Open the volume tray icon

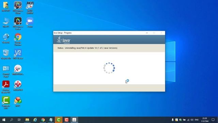[192, 120]
